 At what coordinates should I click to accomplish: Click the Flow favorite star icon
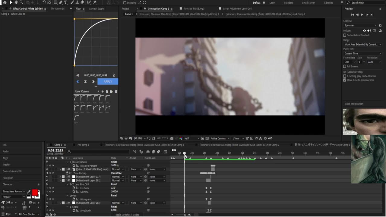click(x=114, y=75)
